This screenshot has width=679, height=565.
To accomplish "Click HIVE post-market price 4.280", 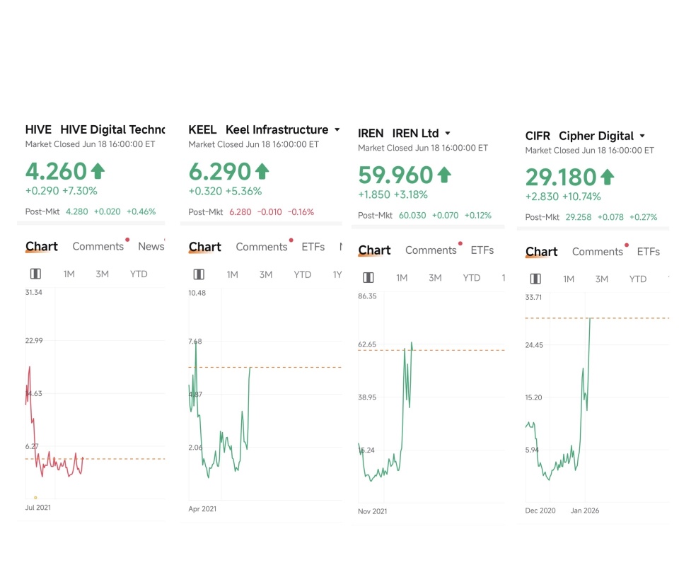I will [76, 211].
